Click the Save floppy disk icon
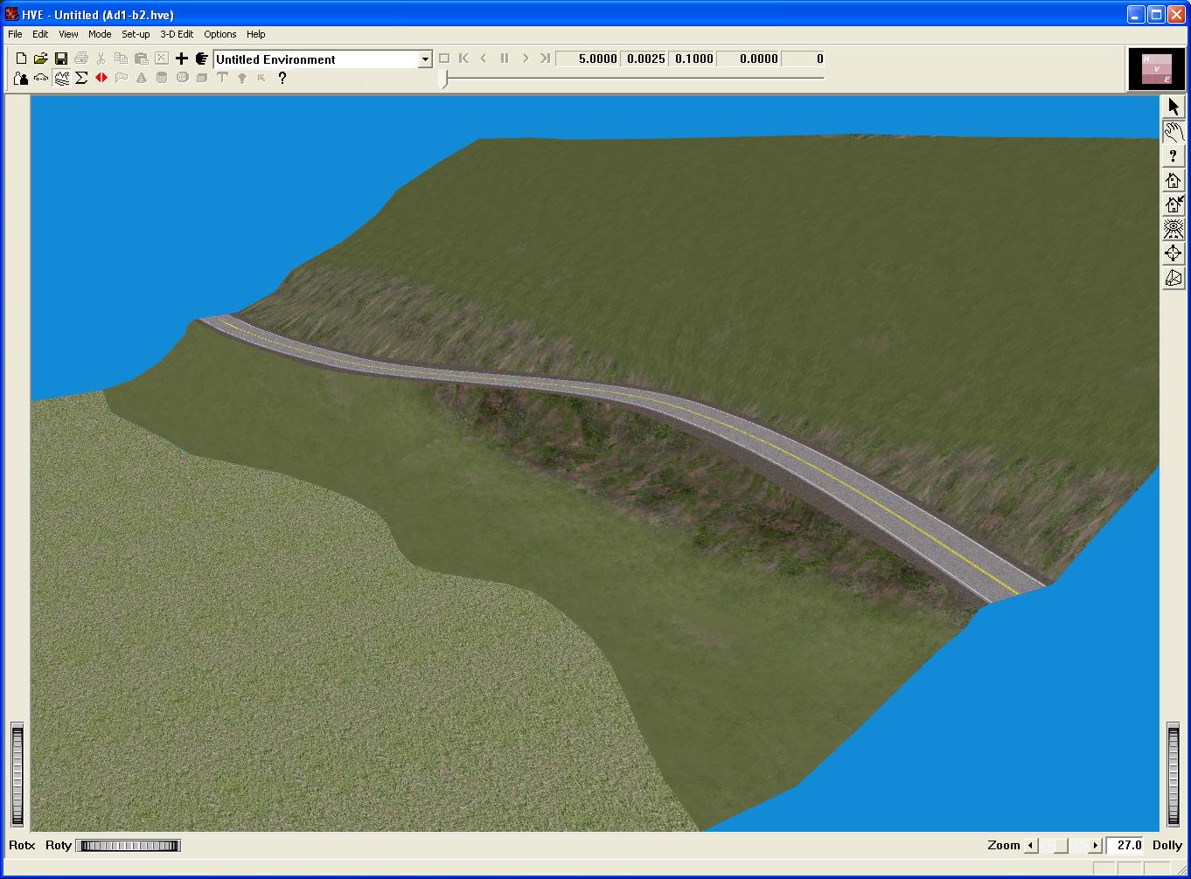The width and height of the screenshot is (1191, 879). 61,59
